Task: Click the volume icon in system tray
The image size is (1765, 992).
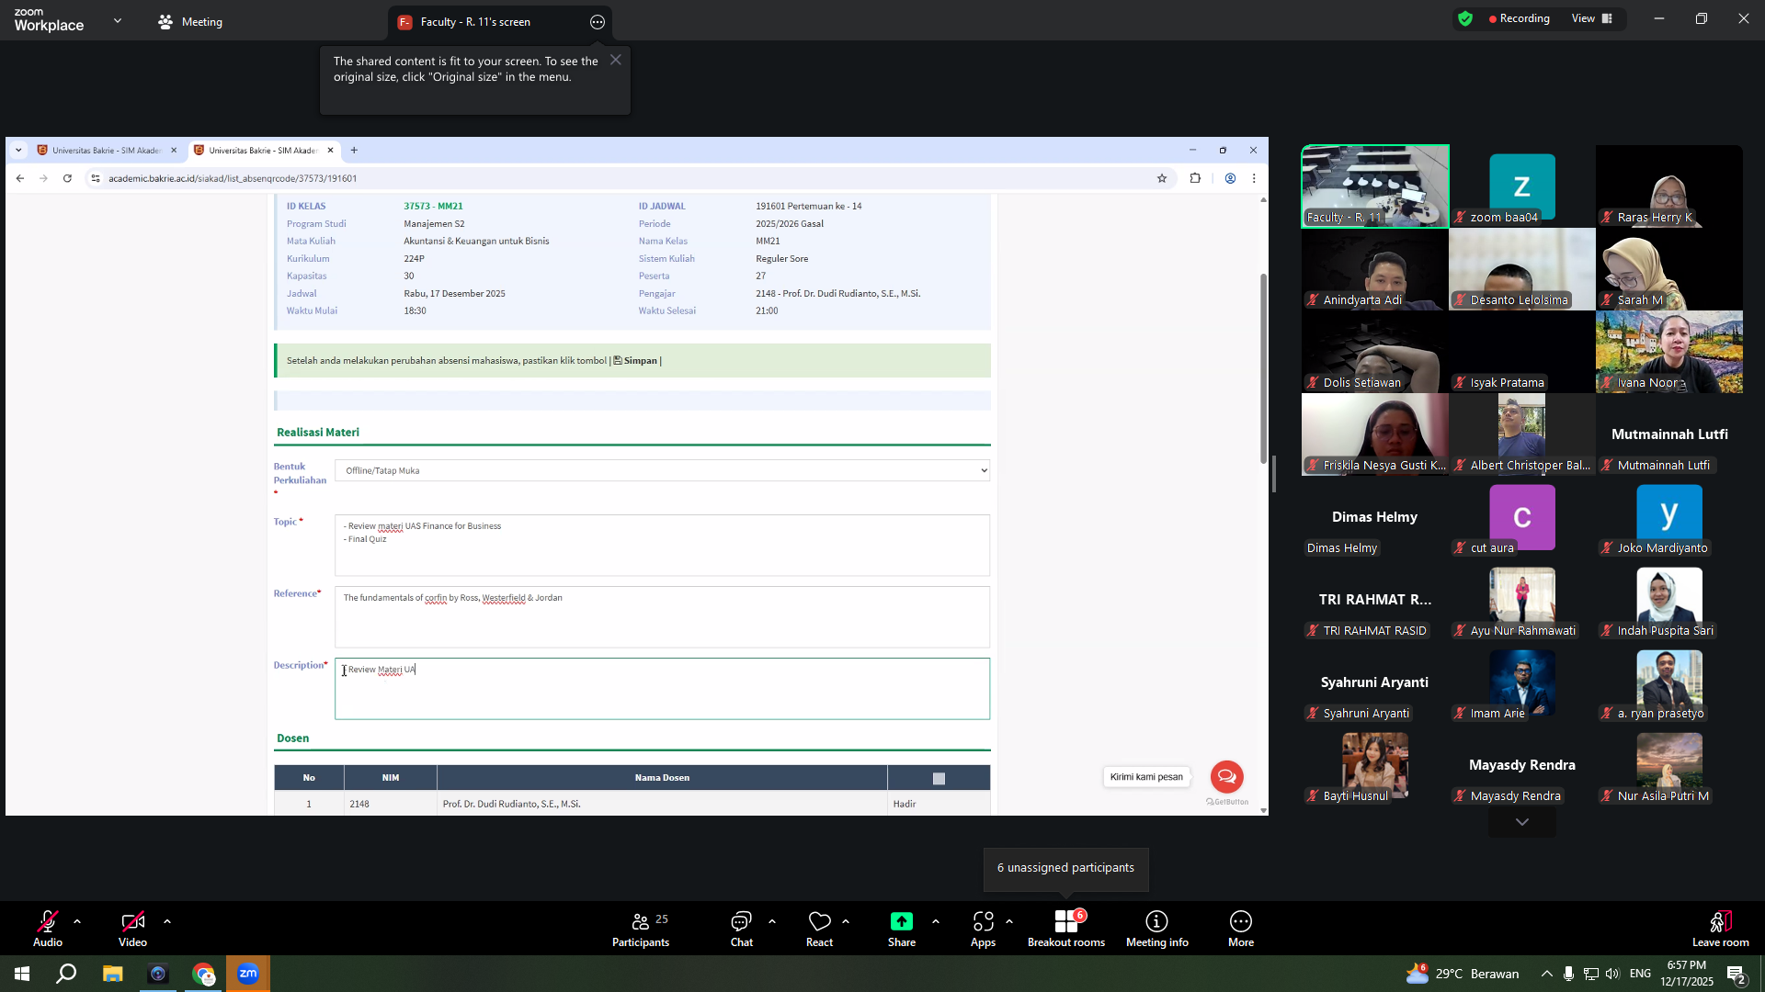Action: [1613, 974]
